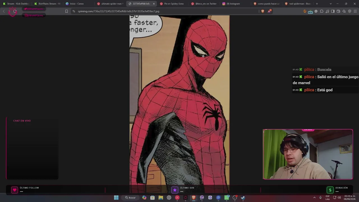Click the address bar URL field
The height and width of the screenshot is (202, 359).
pos(167,11)
